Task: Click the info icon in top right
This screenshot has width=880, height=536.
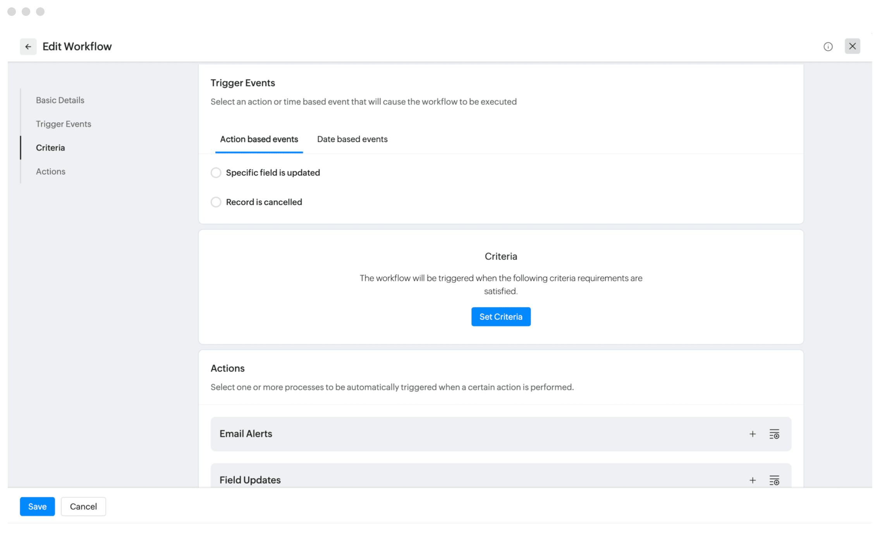Action: click(828, 46)
